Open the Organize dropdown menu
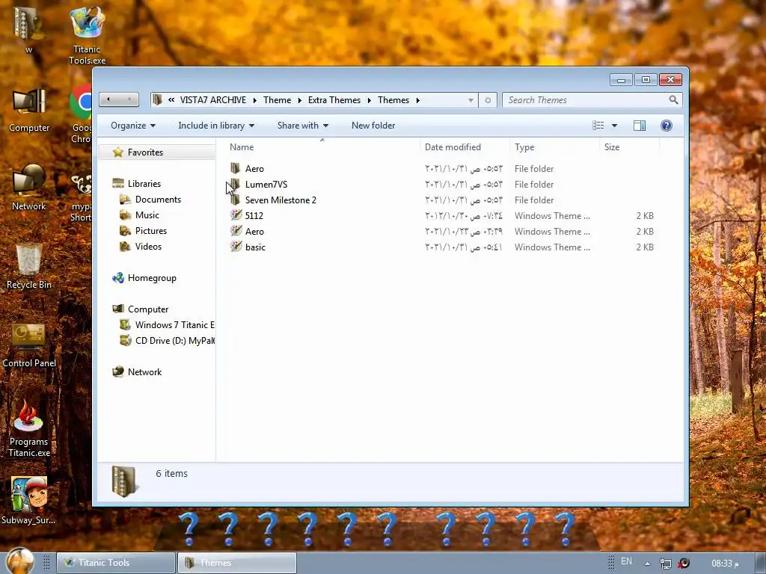The image size is (766, 574). [133, 126]
